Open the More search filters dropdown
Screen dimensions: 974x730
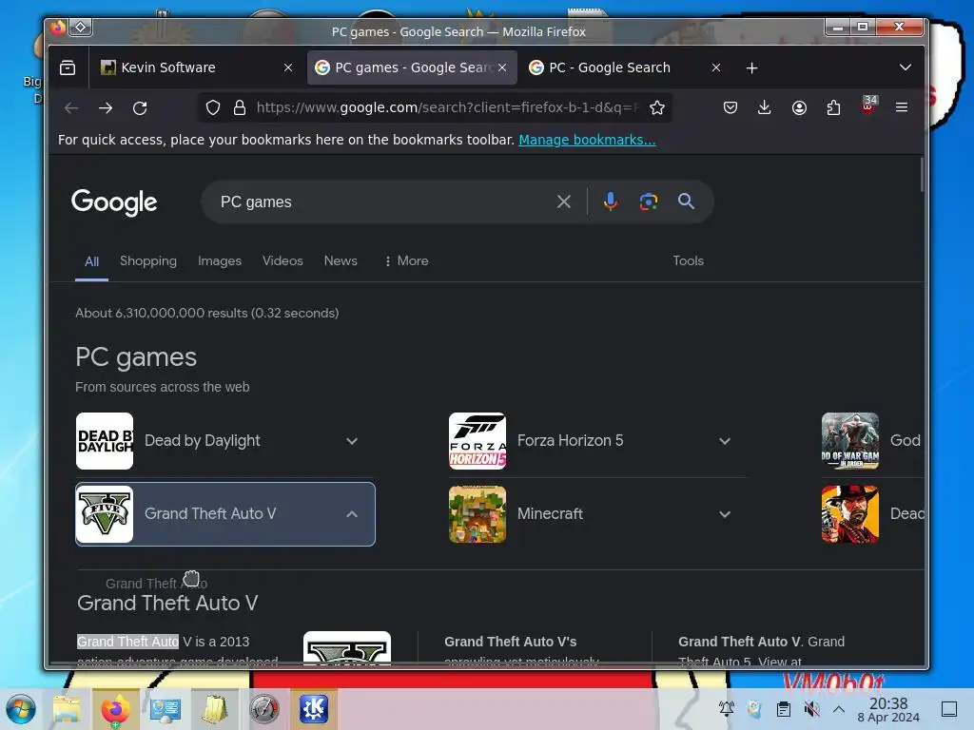point(406,260)
